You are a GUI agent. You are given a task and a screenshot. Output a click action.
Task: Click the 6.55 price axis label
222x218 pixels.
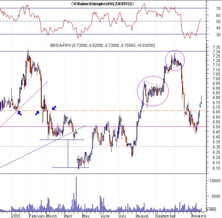(216, 122)
